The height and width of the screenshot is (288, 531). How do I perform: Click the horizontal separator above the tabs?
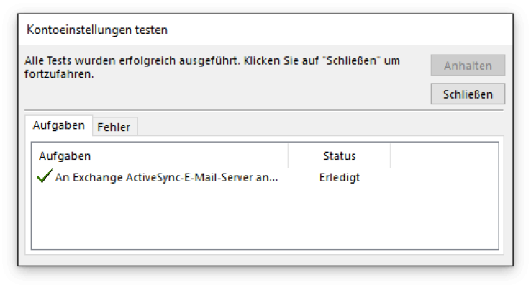[x=264, y=110]
